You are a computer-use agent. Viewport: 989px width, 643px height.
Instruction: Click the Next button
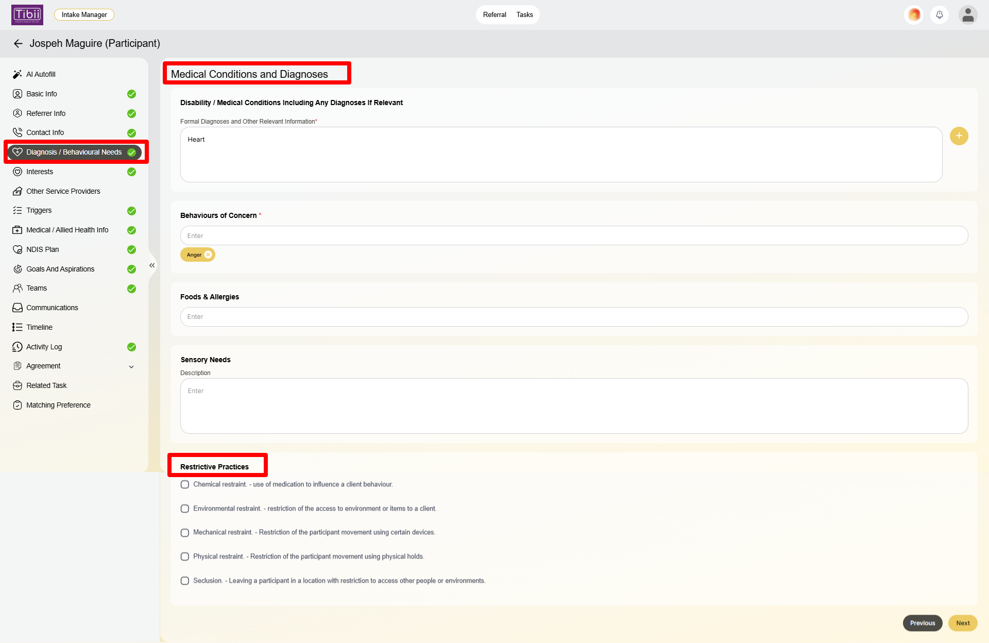[x=963, y=623]
